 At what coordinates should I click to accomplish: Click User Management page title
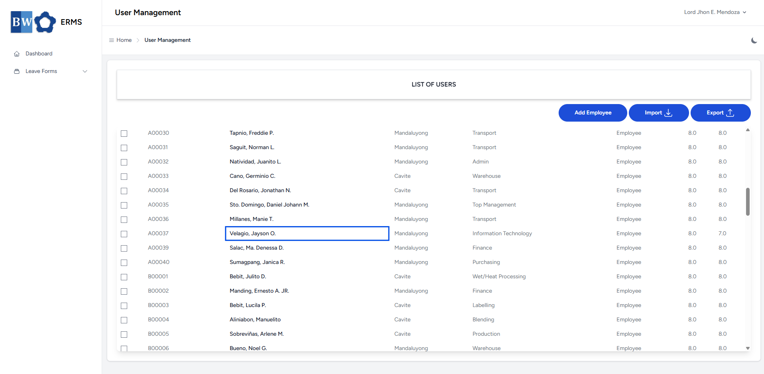point(148,13)
